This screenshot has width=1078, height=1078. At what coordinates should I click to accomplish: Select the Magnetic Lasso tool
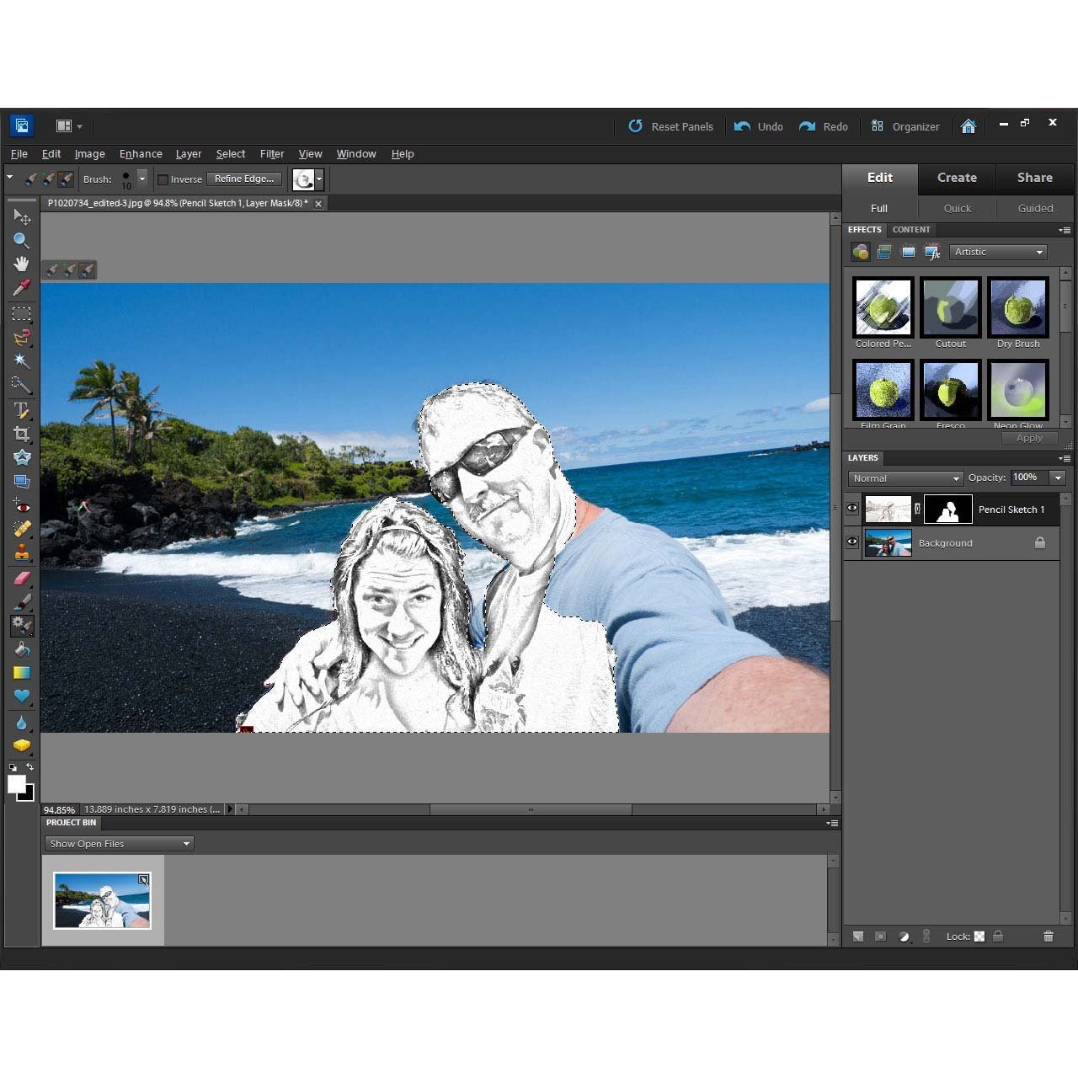pos(22,338)
